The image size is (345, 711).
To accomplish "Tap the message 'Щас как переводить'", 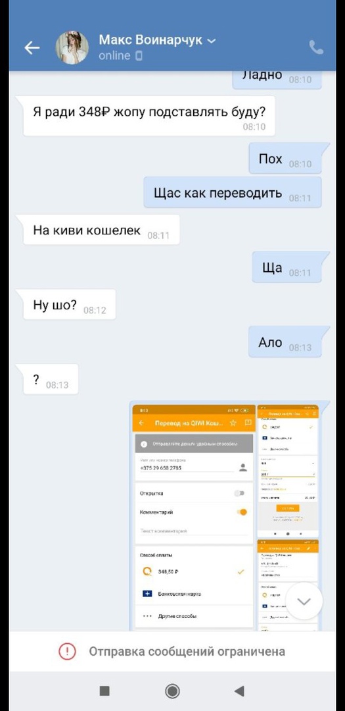I will pyautogui.click(x=233, y=193).
